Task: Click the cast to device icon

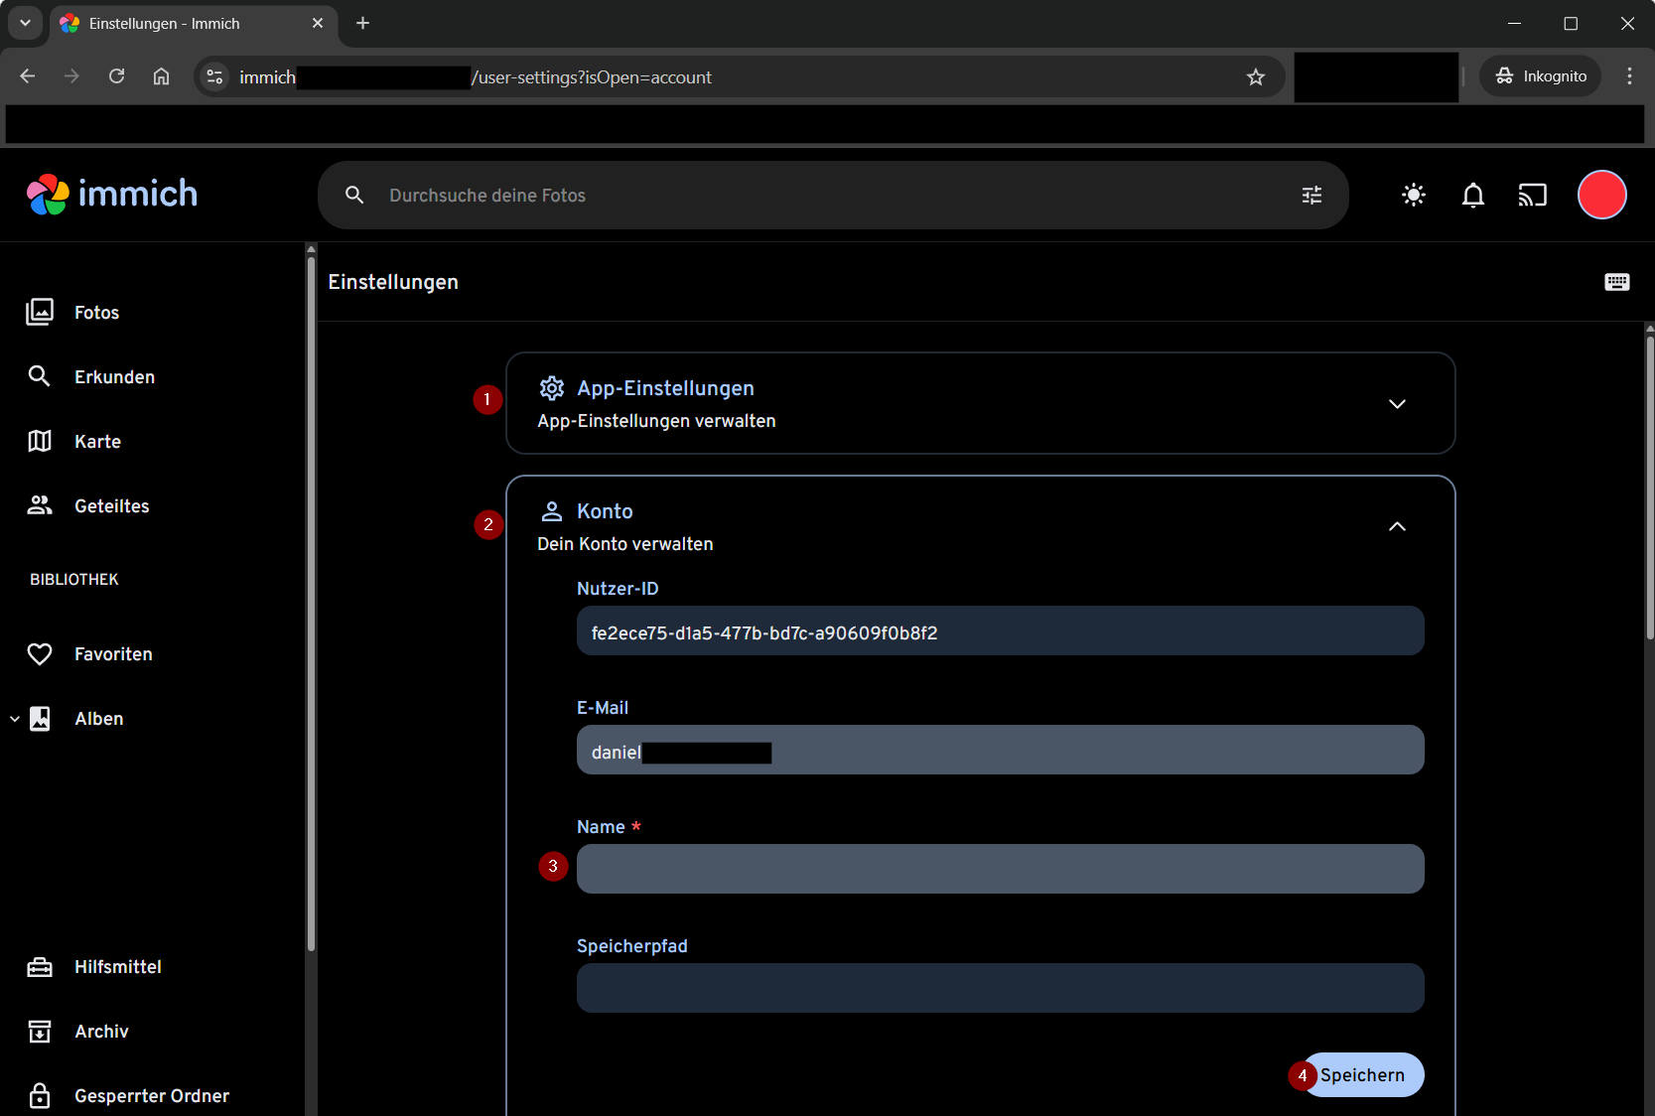Action: [1533, 196]
